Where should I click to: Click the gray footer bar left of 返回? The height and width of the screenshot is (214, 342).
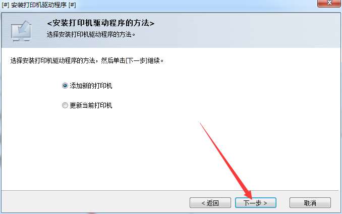pyautogui.click(x=95, y=202)
